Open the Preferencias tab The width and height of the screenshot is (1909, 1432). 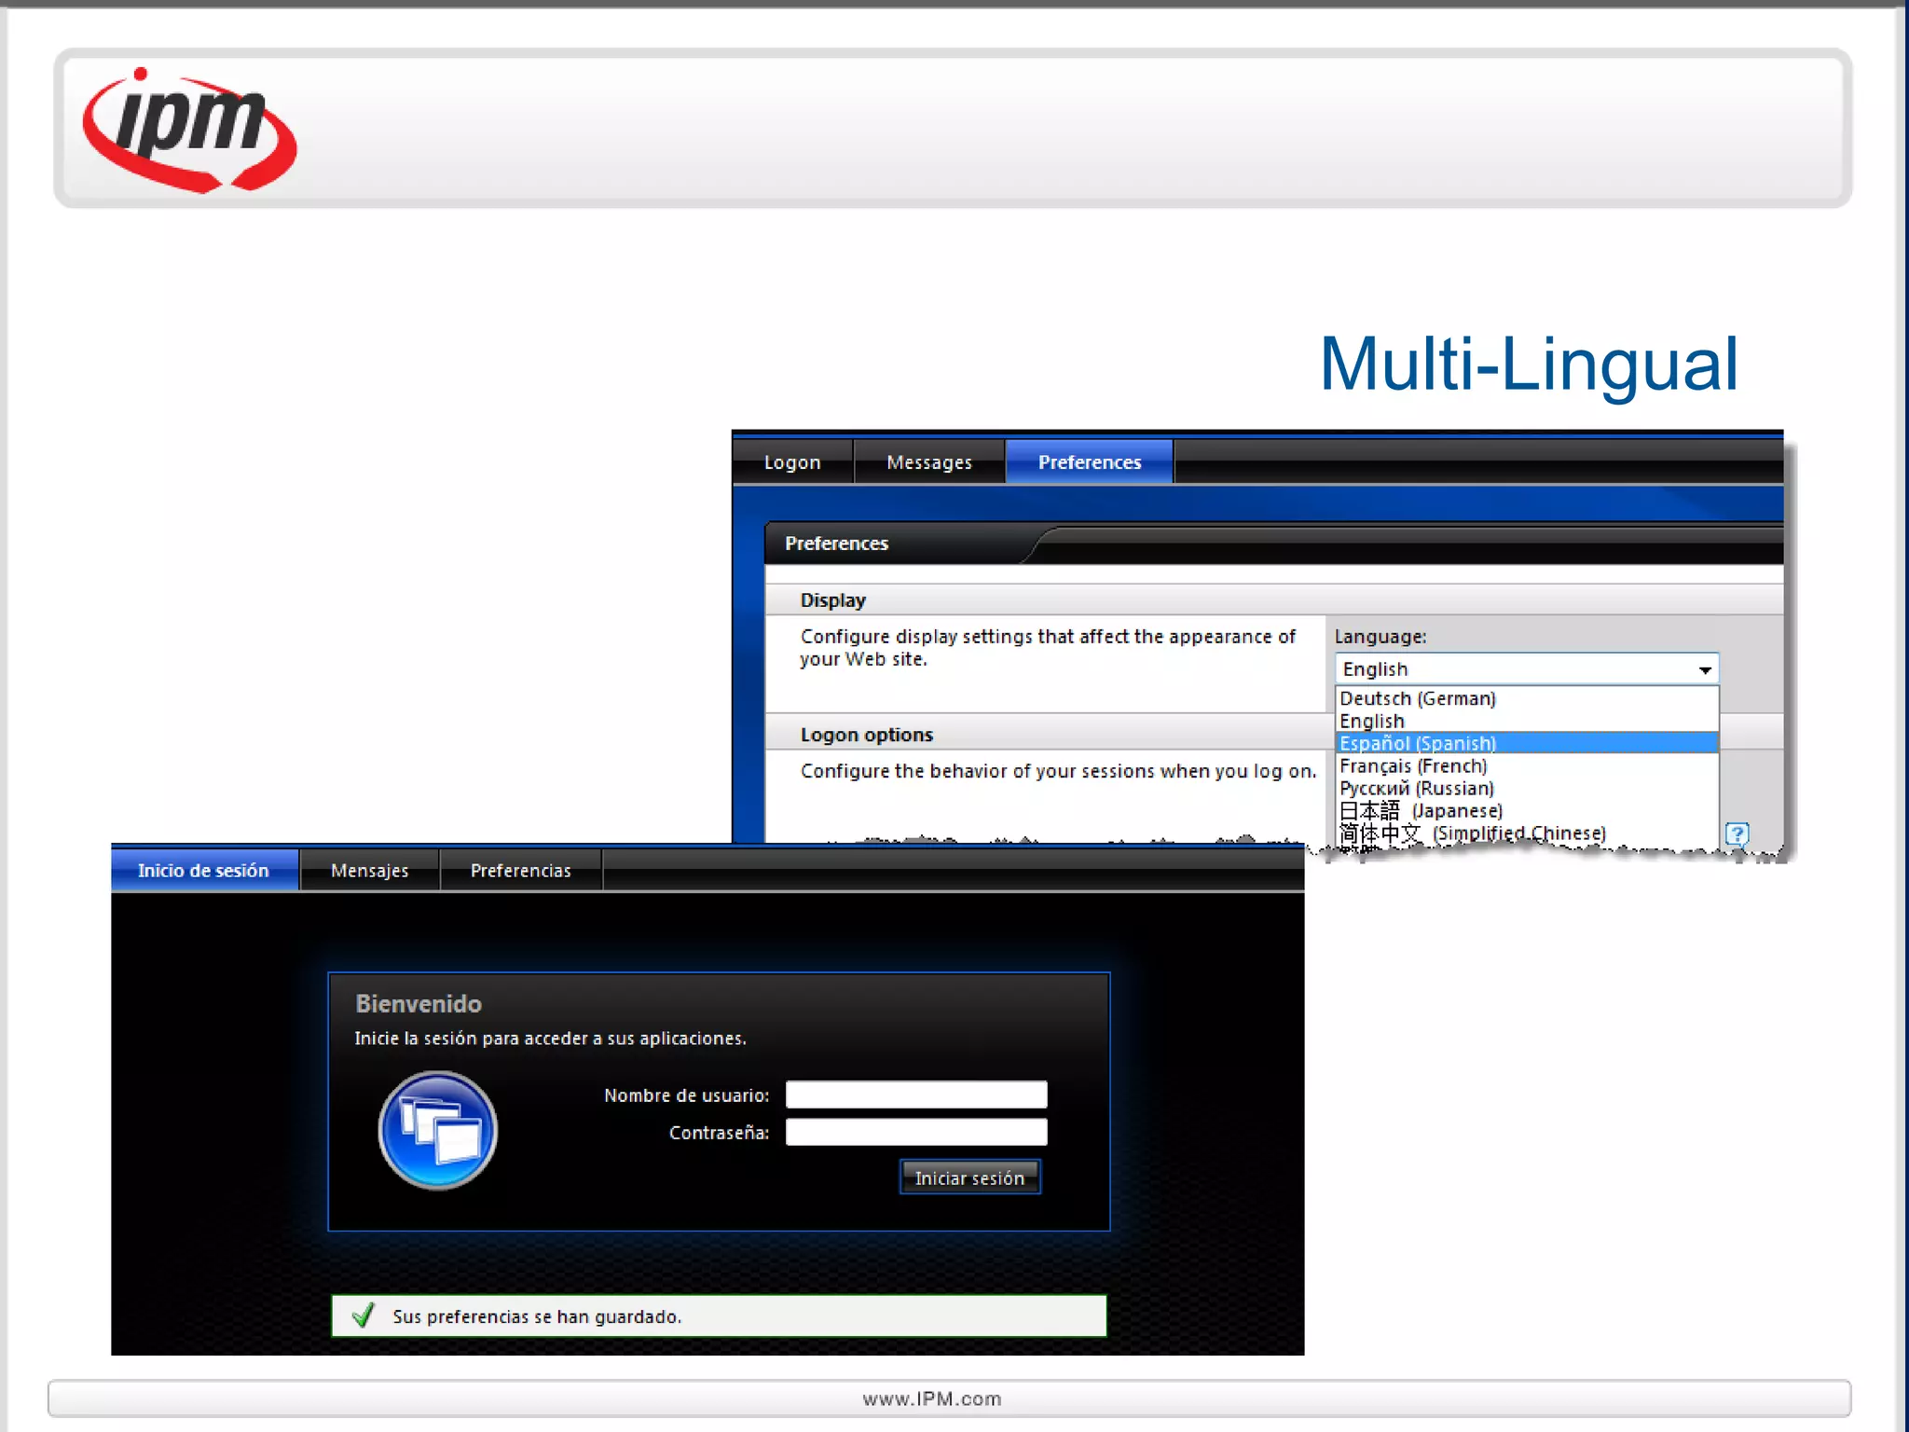pos(521,871)
